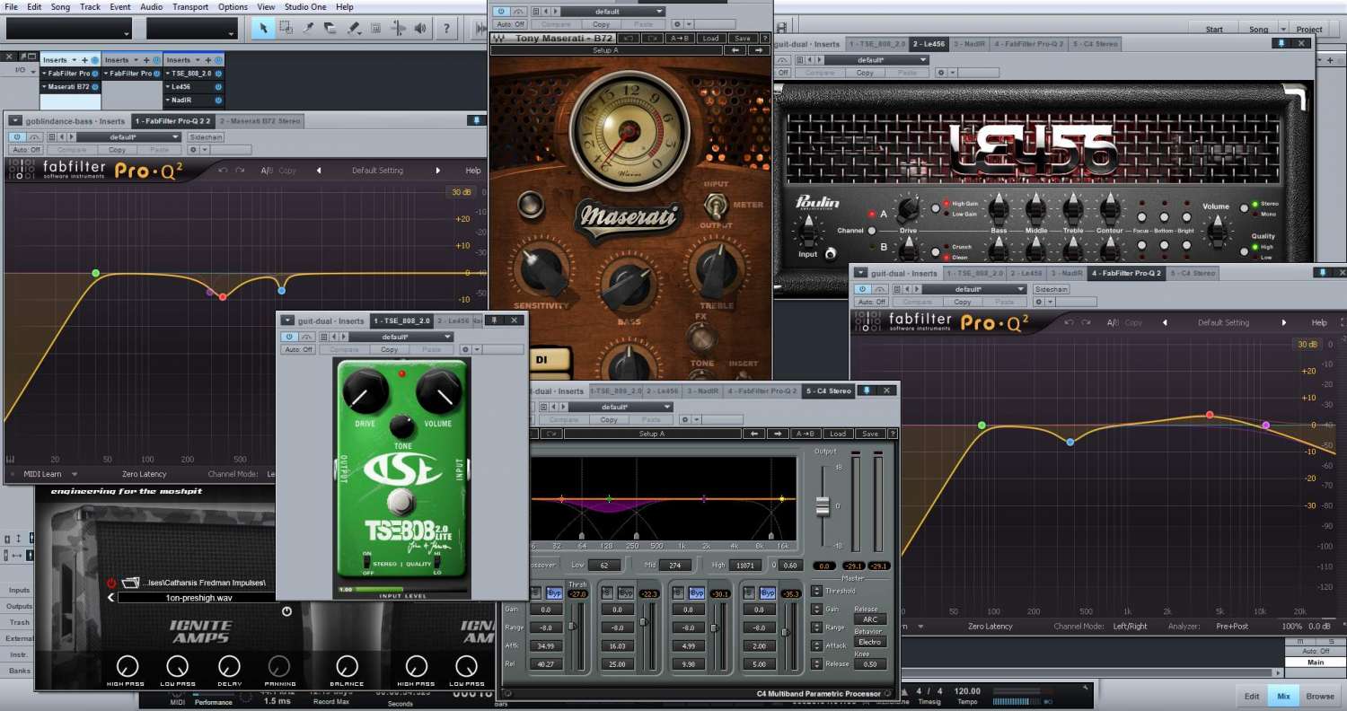Toggle bypass on the C4 lowest band
The height and width of the screenshot is (711, 1347).
point(554,593)
